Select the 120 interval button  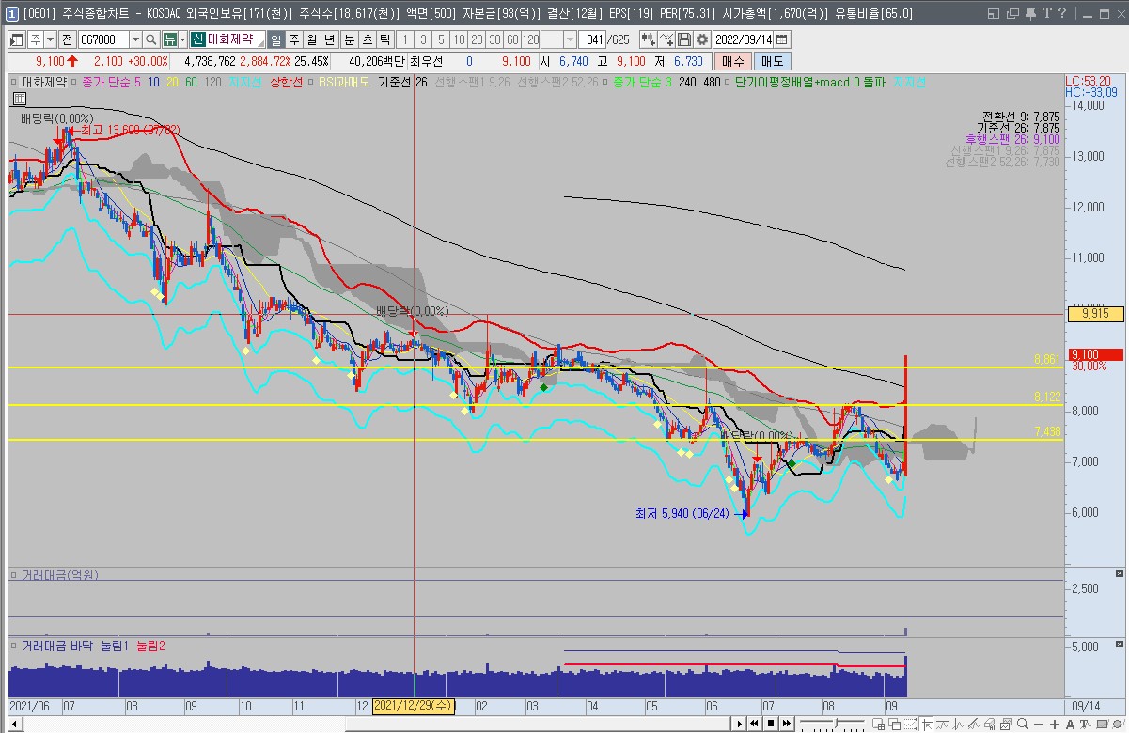[x=531, y=39]
